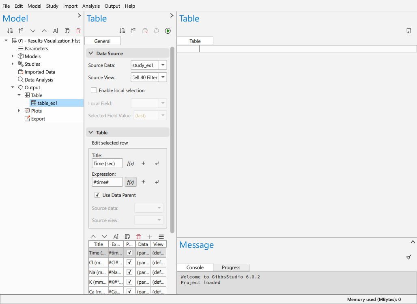Image resolution: width=417 pixels, height=304 pixels.
Task: Click the red delete icon in Model toolbar
Action: (78, 31)
